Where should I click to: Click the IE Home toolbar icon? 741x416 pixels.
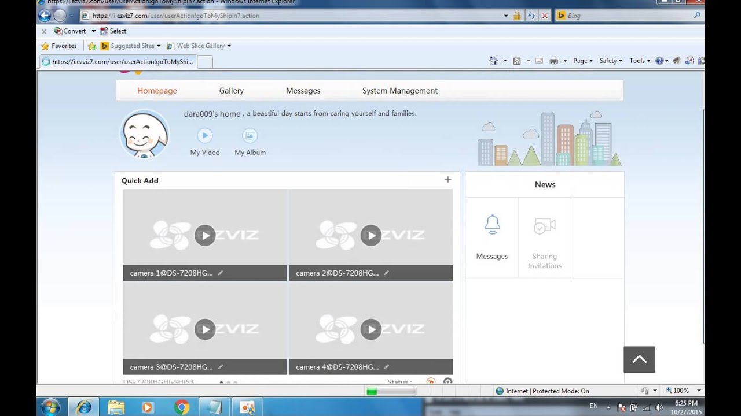[493, 61]
